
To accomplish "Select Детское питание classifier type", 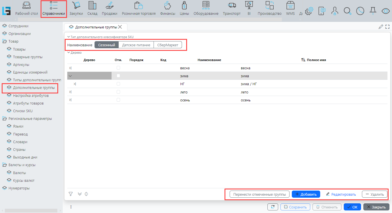I will pos(136,45).
